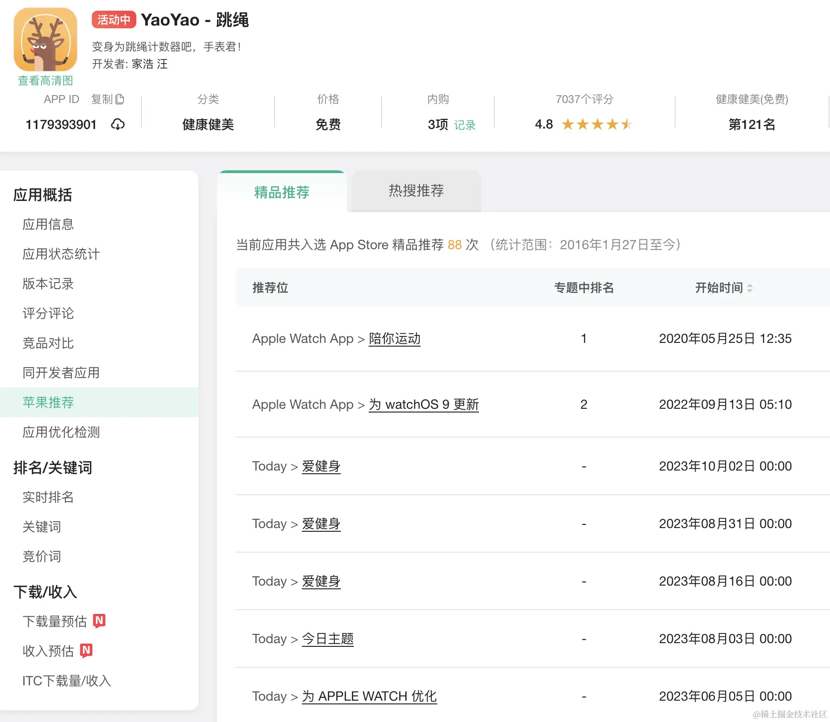The height and width of the screenshot is (722, 830).
Task: Open 爱健身 link dated 2023年08月16日
Action: [321, 581]
